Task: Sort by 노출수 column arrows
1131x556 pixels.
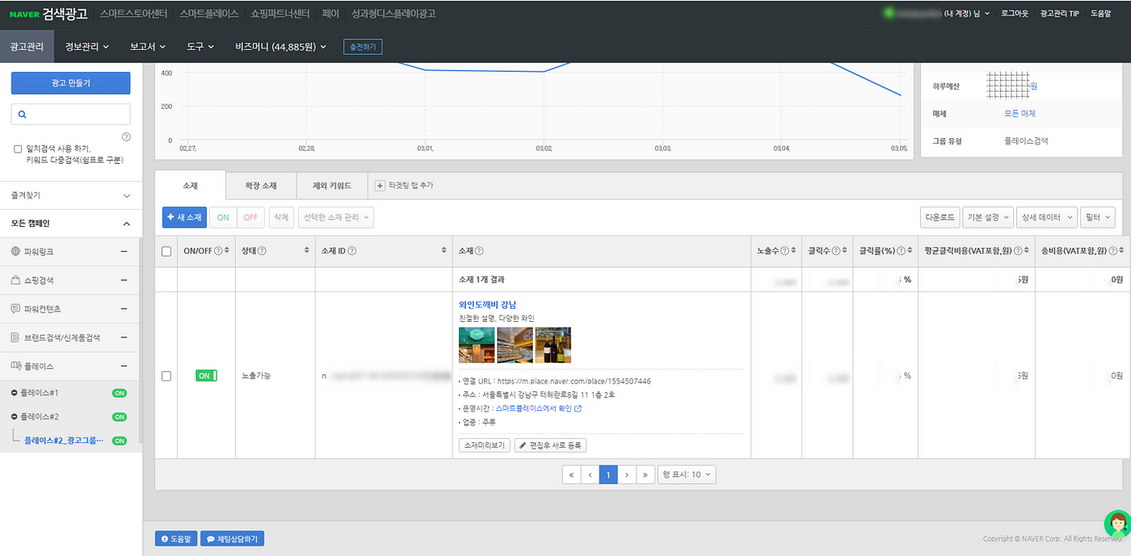Action: 794,251
